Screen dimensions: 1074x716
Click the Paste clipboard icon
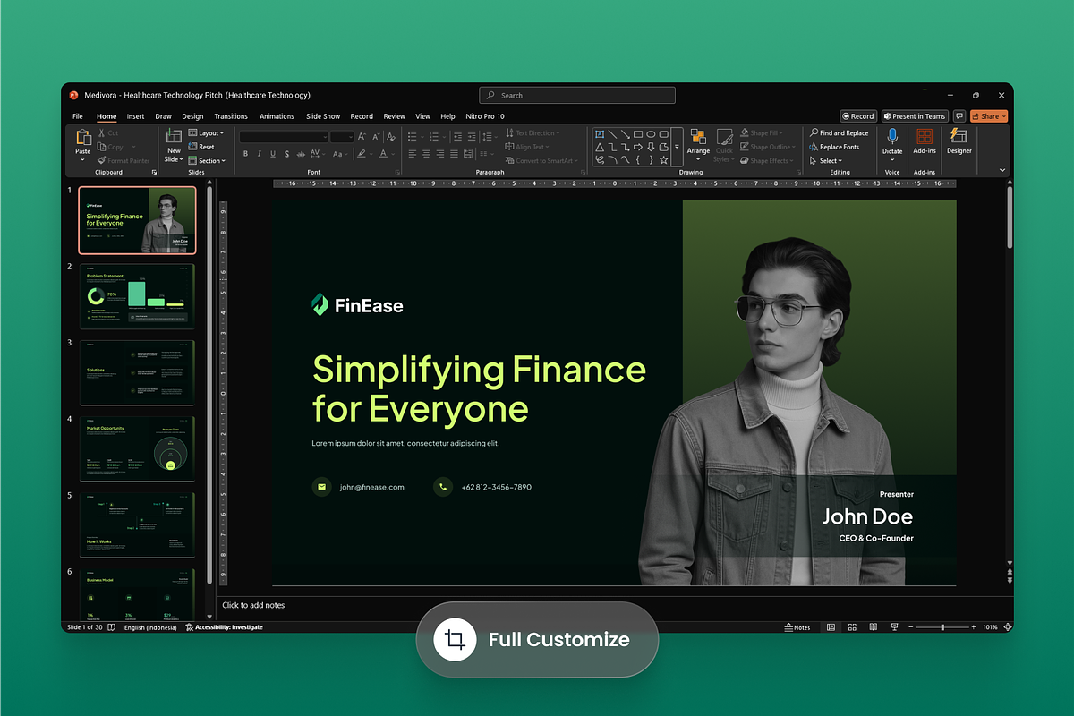(x=83, y=137)
